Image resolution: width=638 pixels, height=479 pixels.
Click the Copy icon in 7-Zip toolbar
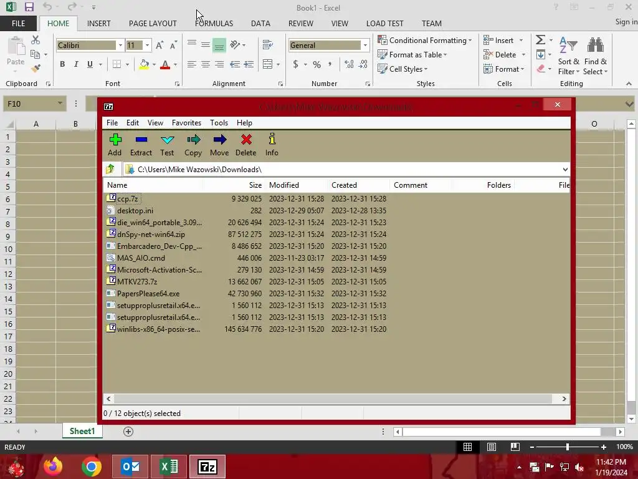tap(193, 145)
